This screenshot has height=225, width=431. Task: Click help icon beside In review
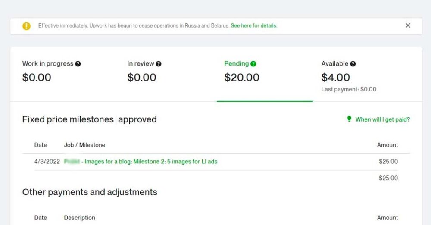[x=159, y=64]
